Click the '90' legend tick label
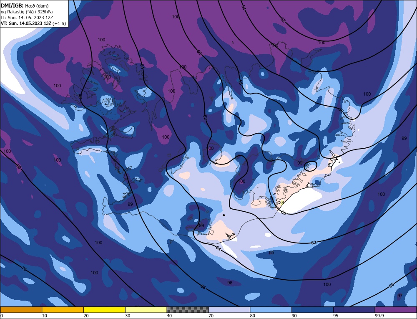The width and height of the screenshot is (417, 319). click(x=294, y=316)
